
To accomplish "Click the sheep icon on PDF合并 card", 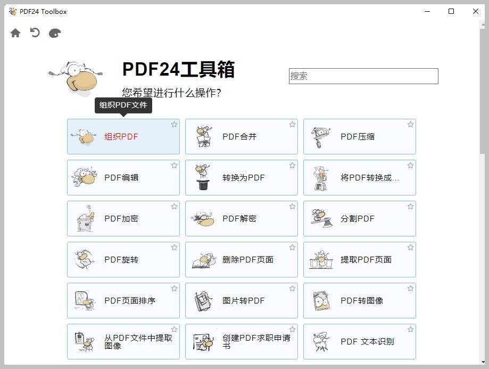I will [204, 137].
